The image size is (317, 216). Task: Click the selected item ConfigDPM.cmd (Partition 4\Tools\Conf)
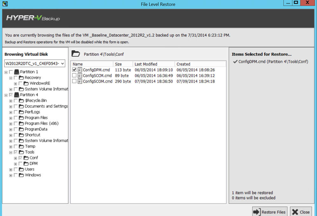click(273, 61)
